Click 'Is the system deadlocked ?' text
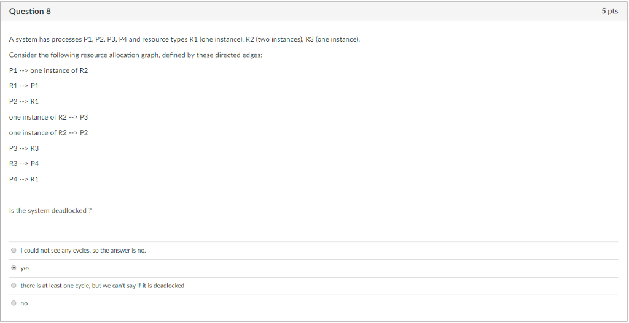The width and height of the screenshot is (629, 323). (x=50, y=210)
